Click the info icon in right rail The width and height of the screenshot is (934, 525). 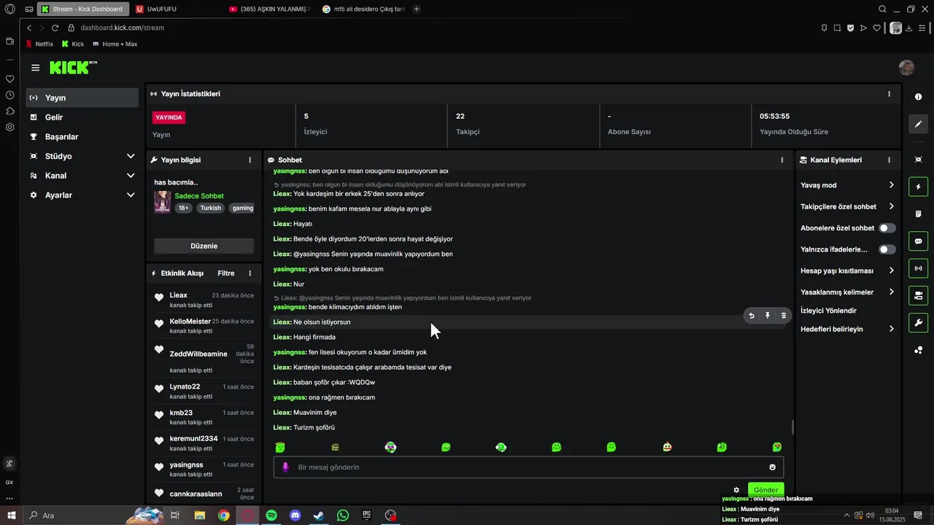click(918, 97)
